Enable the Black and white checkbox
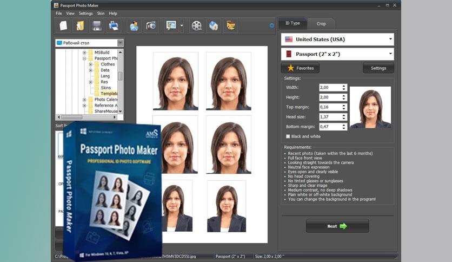Image resolution: width=452 pixels, height=262 pixels. tap(288, 136)
